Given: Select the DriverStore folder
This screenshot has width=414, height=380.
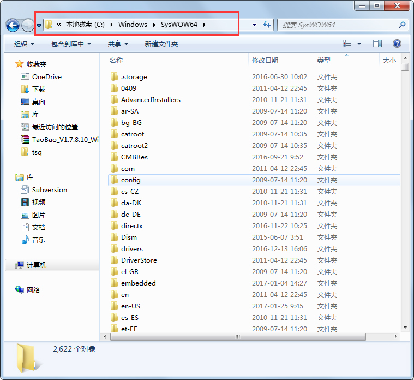Looking at the screenshot, I should click(x=139, y=260).
